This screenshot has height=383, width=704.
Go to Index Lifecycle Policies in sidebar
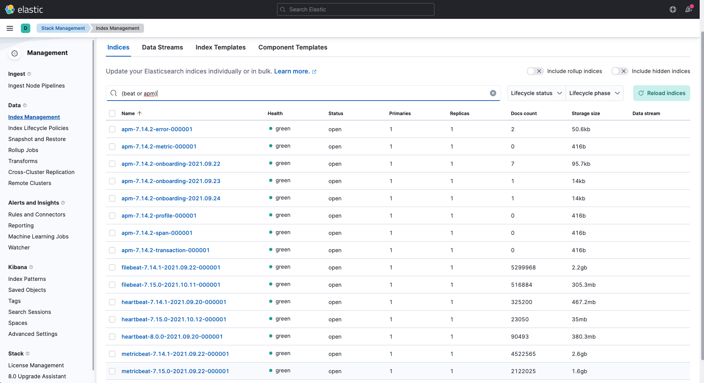tap(38, 128)
